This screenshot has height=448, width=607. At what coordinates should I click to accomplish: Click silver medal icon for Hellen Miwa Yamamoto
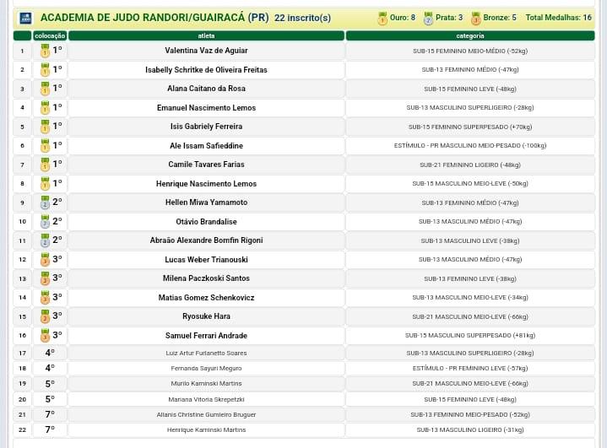[46, 202]
